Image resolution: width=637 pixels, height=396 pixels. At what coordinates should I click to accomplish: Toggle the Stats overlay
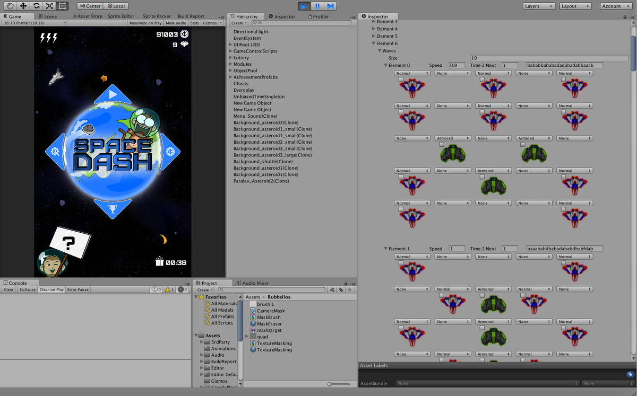click(x=195, y=23)
